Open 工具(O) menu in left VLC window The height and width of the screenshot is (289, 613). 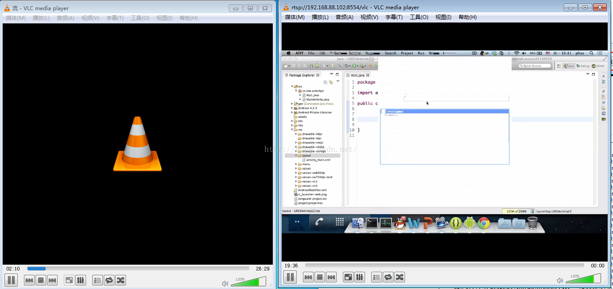click(x=140, y=18)
